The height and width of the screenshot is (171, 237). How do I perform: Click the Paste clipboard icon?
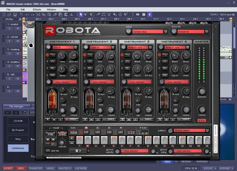[49, 15]
